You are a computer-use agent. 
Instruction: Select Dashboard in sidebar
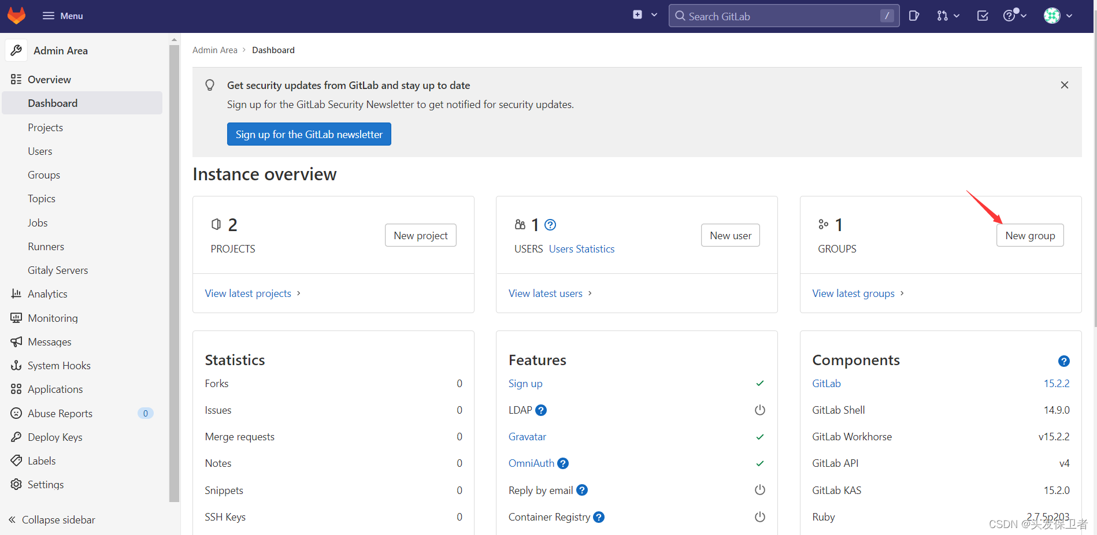click(83, 103)
